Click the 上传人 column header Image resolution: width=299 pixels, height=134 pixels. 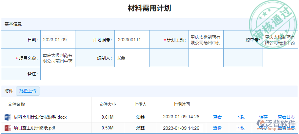140,104
